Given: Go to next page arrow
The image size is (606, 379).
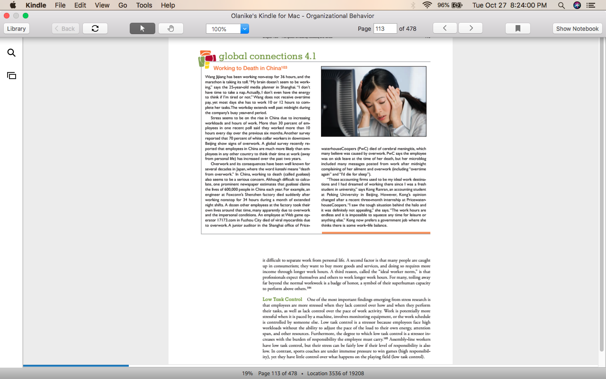Looking at the screenshot, I should click(471, 28).
